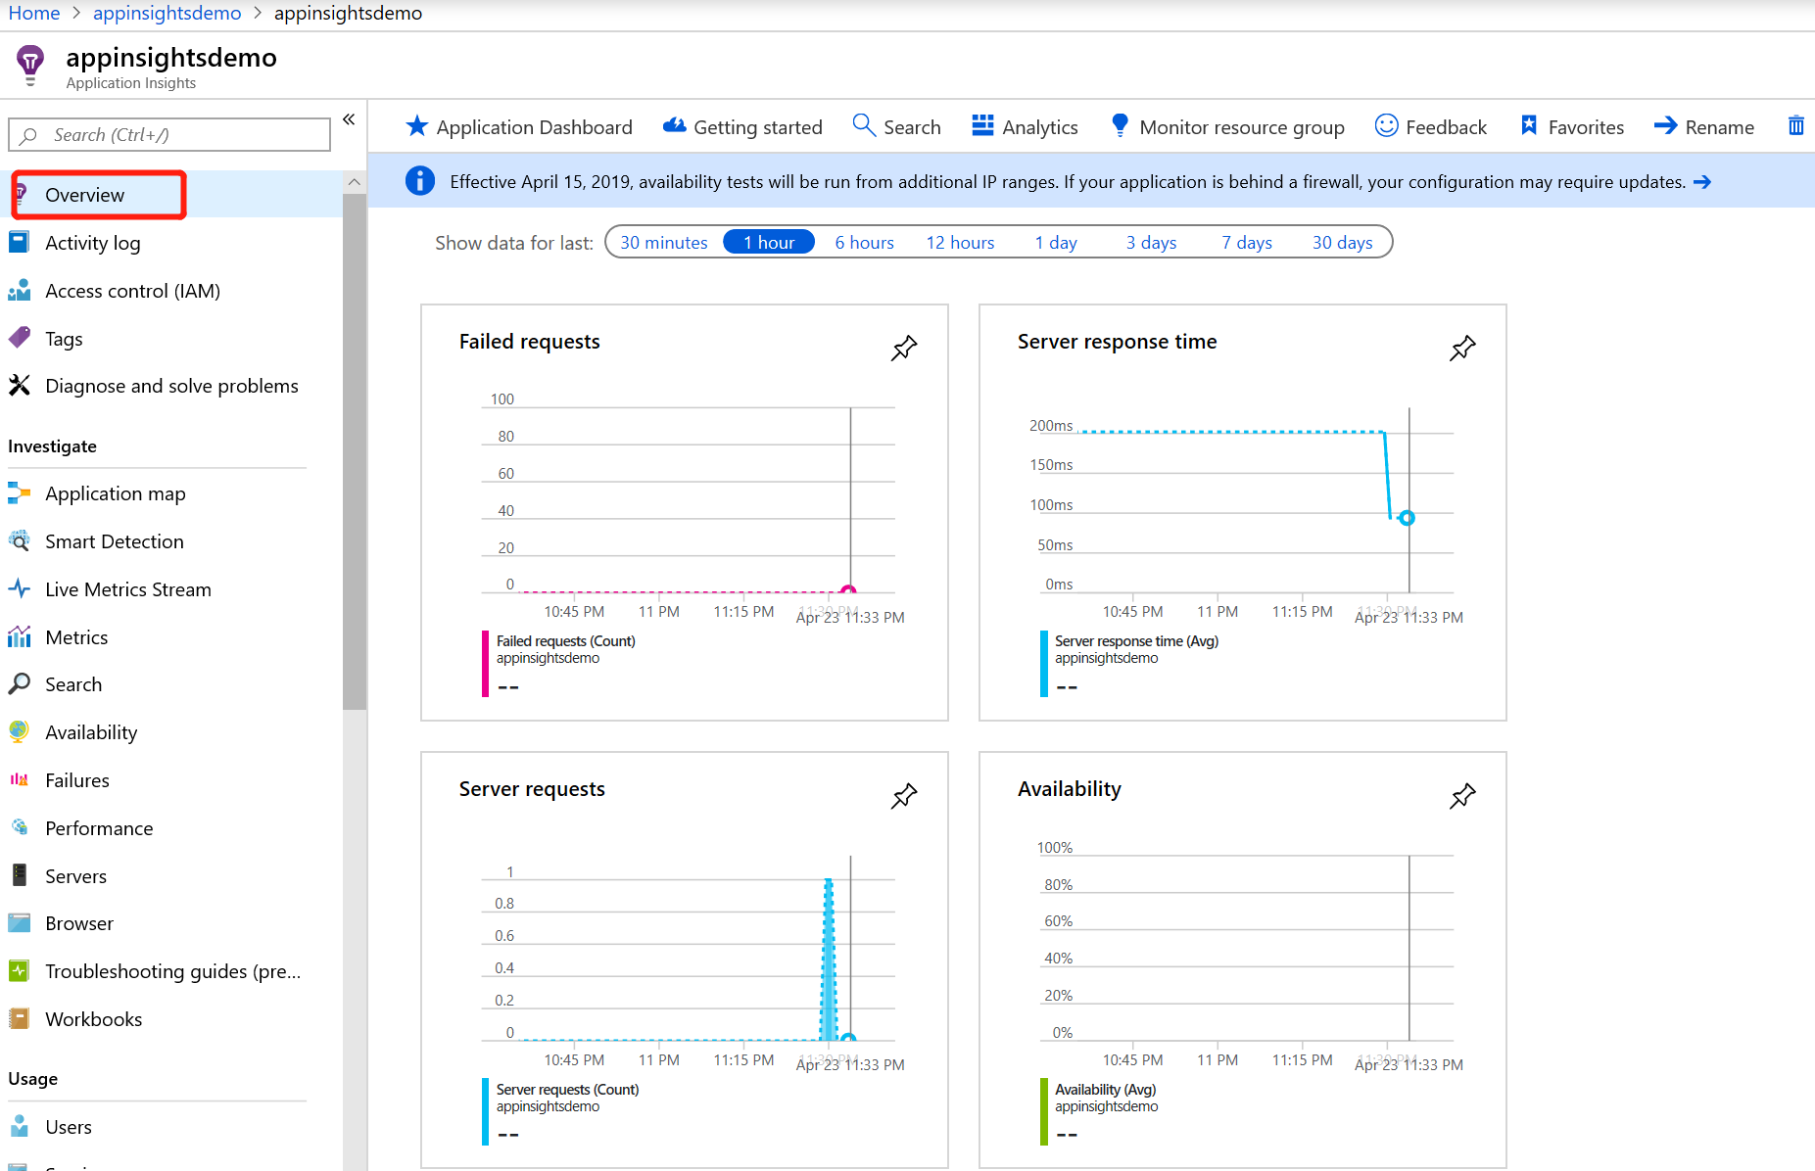
Task: Open sidebar Search under Investigate
Action: 73,684
